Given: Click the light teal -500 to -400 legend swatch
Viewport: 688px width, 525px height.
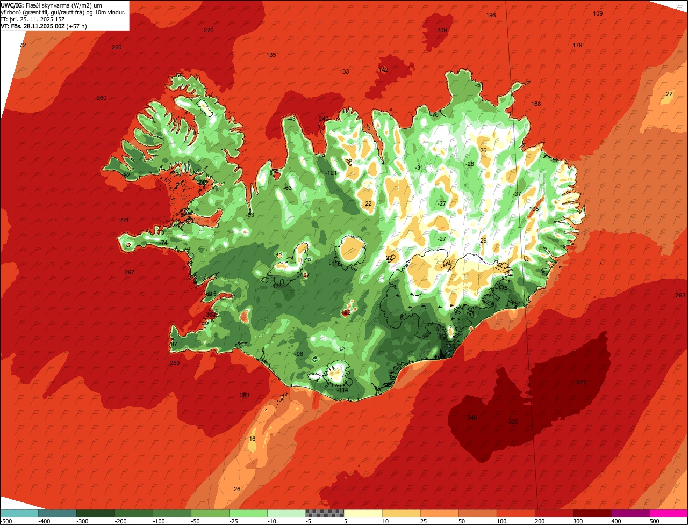Looking at the screenshot, I should coord(19,513).
